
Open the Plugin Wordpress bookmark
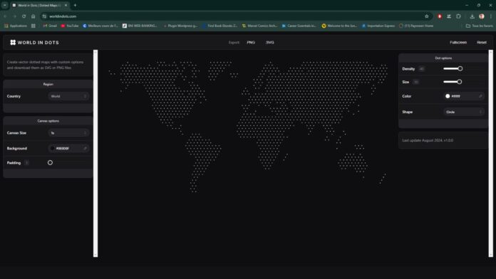pyautogui.click(x=180, y=26)
